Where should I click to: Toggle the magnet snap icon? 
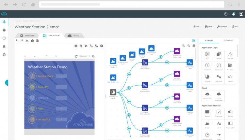[x=81, y=46]
